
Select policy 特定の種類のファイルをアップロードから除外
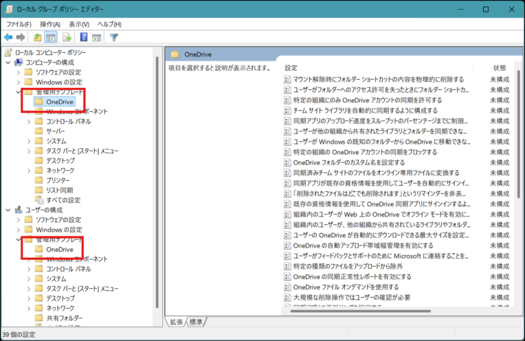coord(348,266)
